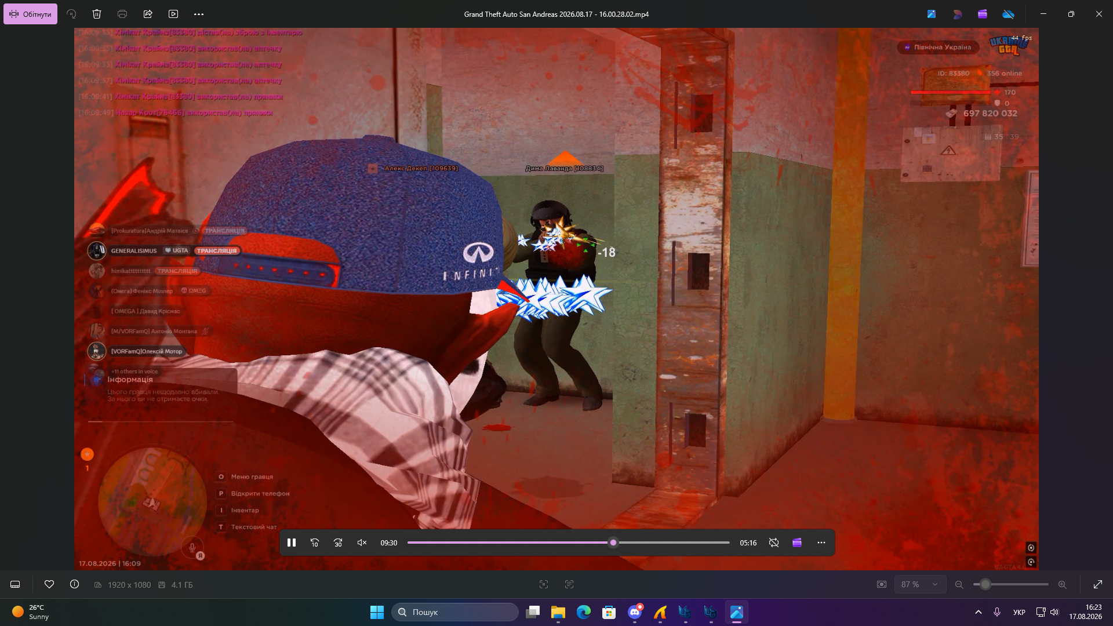The height and width of the screenshot is (626, 1113).
Task: Expand the 87 % zoom dropdown
Action: (x=920, y=584)
